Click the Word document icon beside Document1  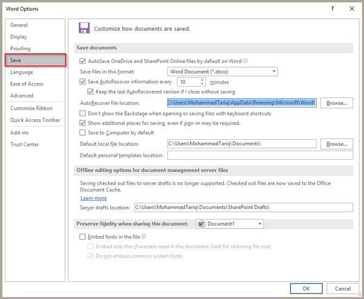tap(201, 224)
